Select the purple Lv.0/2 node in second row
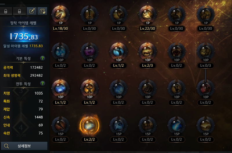Screen dimensions: 232x153 [x=89, y=52]
